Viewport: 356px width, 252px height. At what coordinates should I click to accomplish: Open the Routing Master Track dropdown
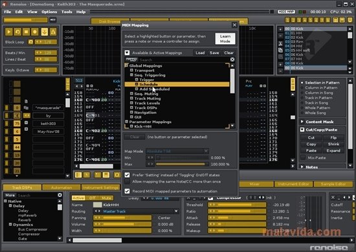(176, 211)
